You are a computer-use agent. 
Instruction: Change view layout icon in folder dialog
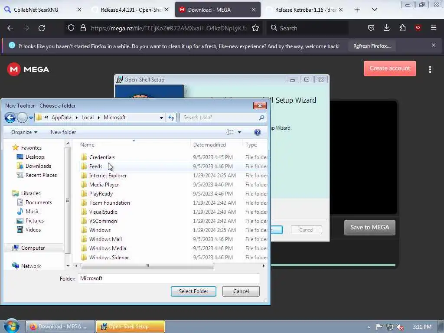tap(230, 132)
